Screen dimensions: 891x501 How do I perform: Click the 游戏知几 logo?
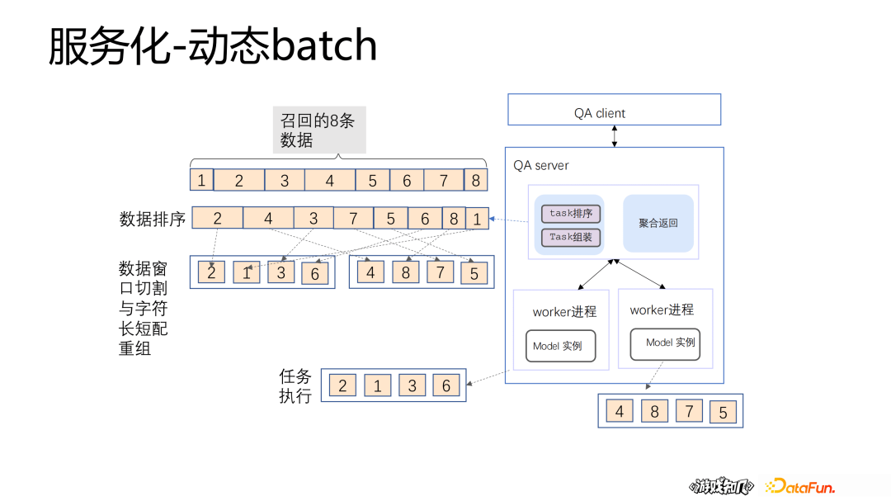(722, 486)
